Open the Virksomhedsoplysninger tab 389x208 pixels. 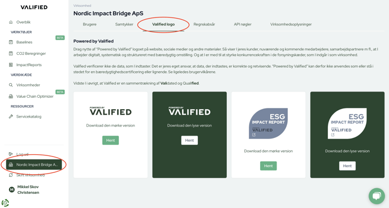(x=291, y=24)
